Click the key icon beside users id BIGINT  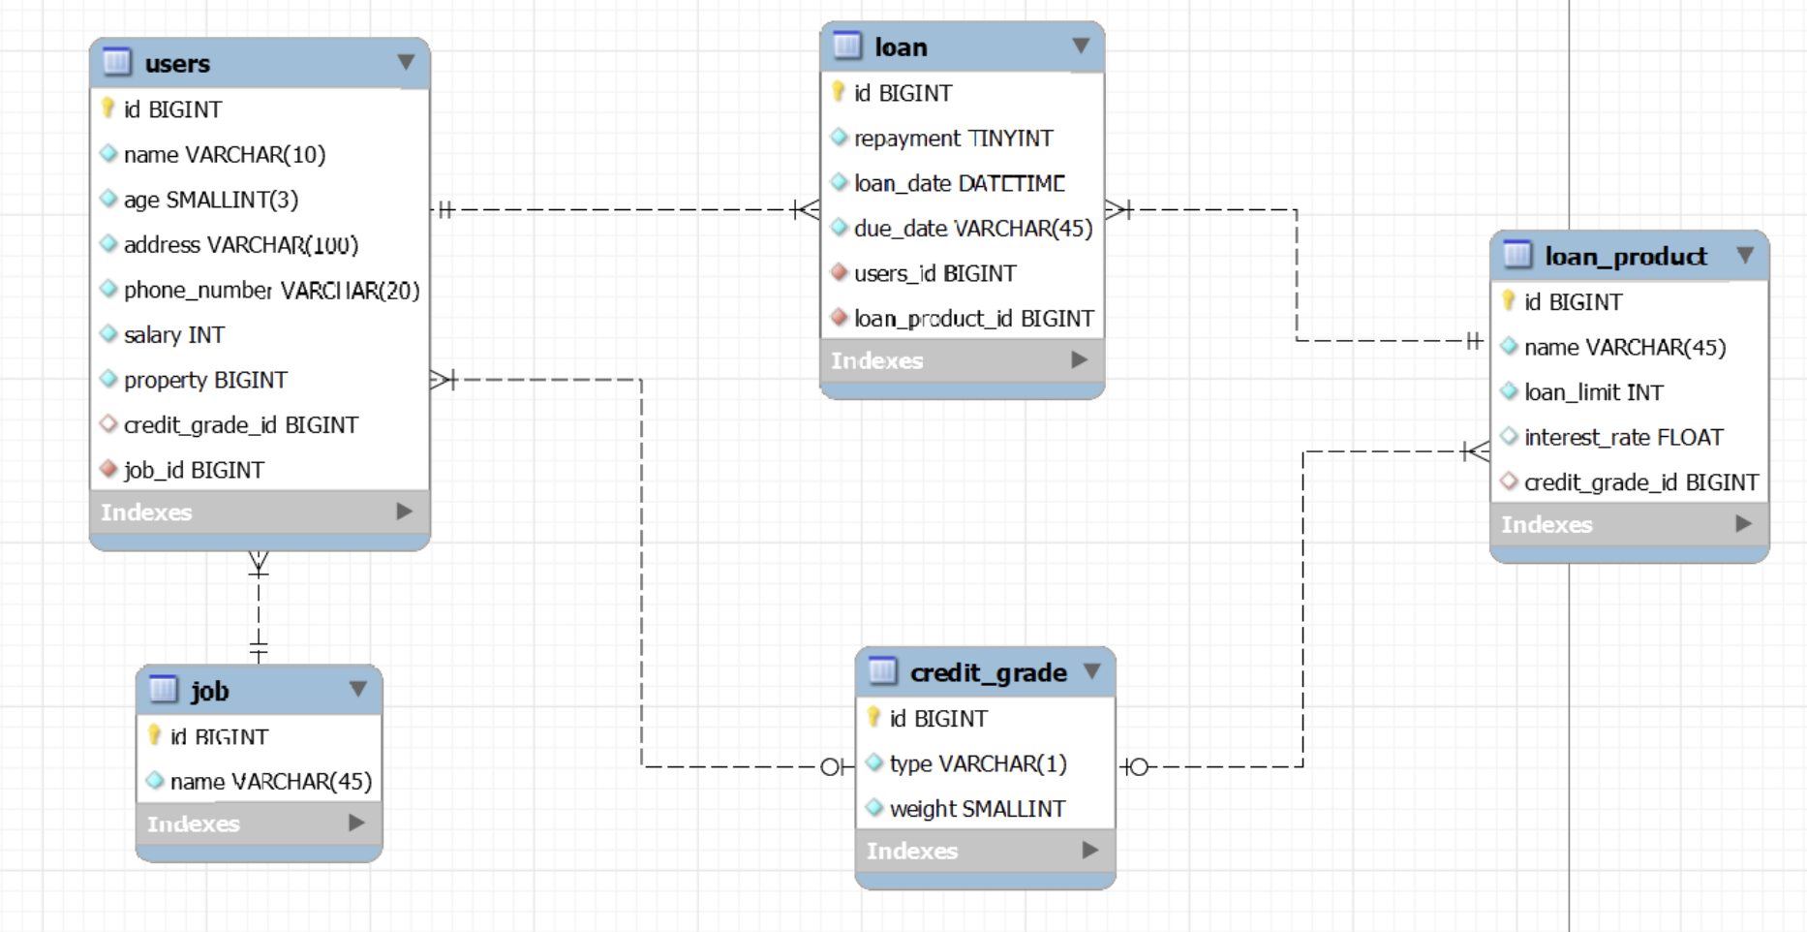coord(108,109)
